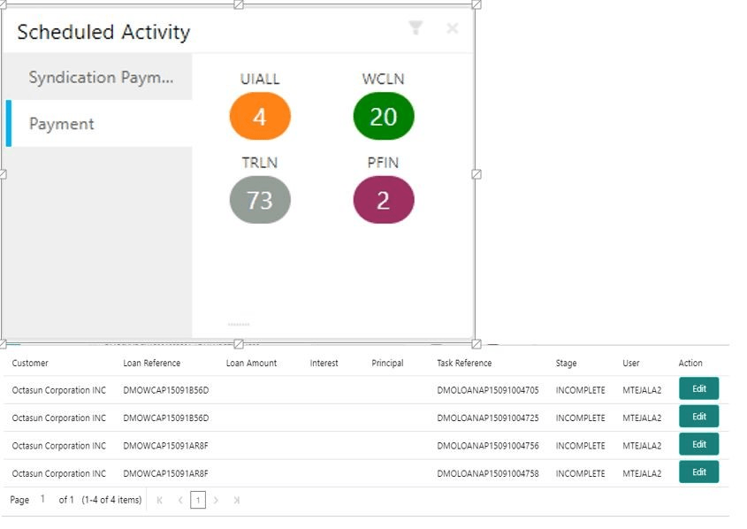Click the orange UIALL bubble showing 4
This screenshot has height=529, width=747.
260,116
